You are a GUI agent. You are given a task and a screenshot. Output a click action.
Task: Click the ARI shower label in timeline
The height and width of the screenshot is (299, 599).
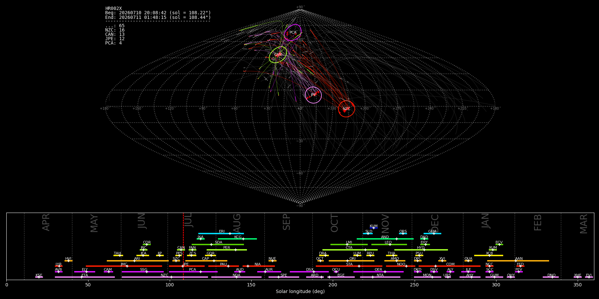point(137,258)
